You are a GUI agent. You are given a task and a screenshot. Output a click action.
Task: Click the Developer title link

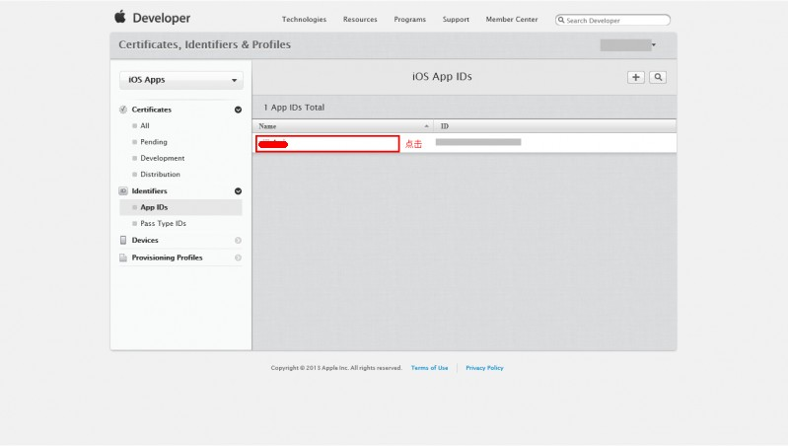[x=162, y=18]
